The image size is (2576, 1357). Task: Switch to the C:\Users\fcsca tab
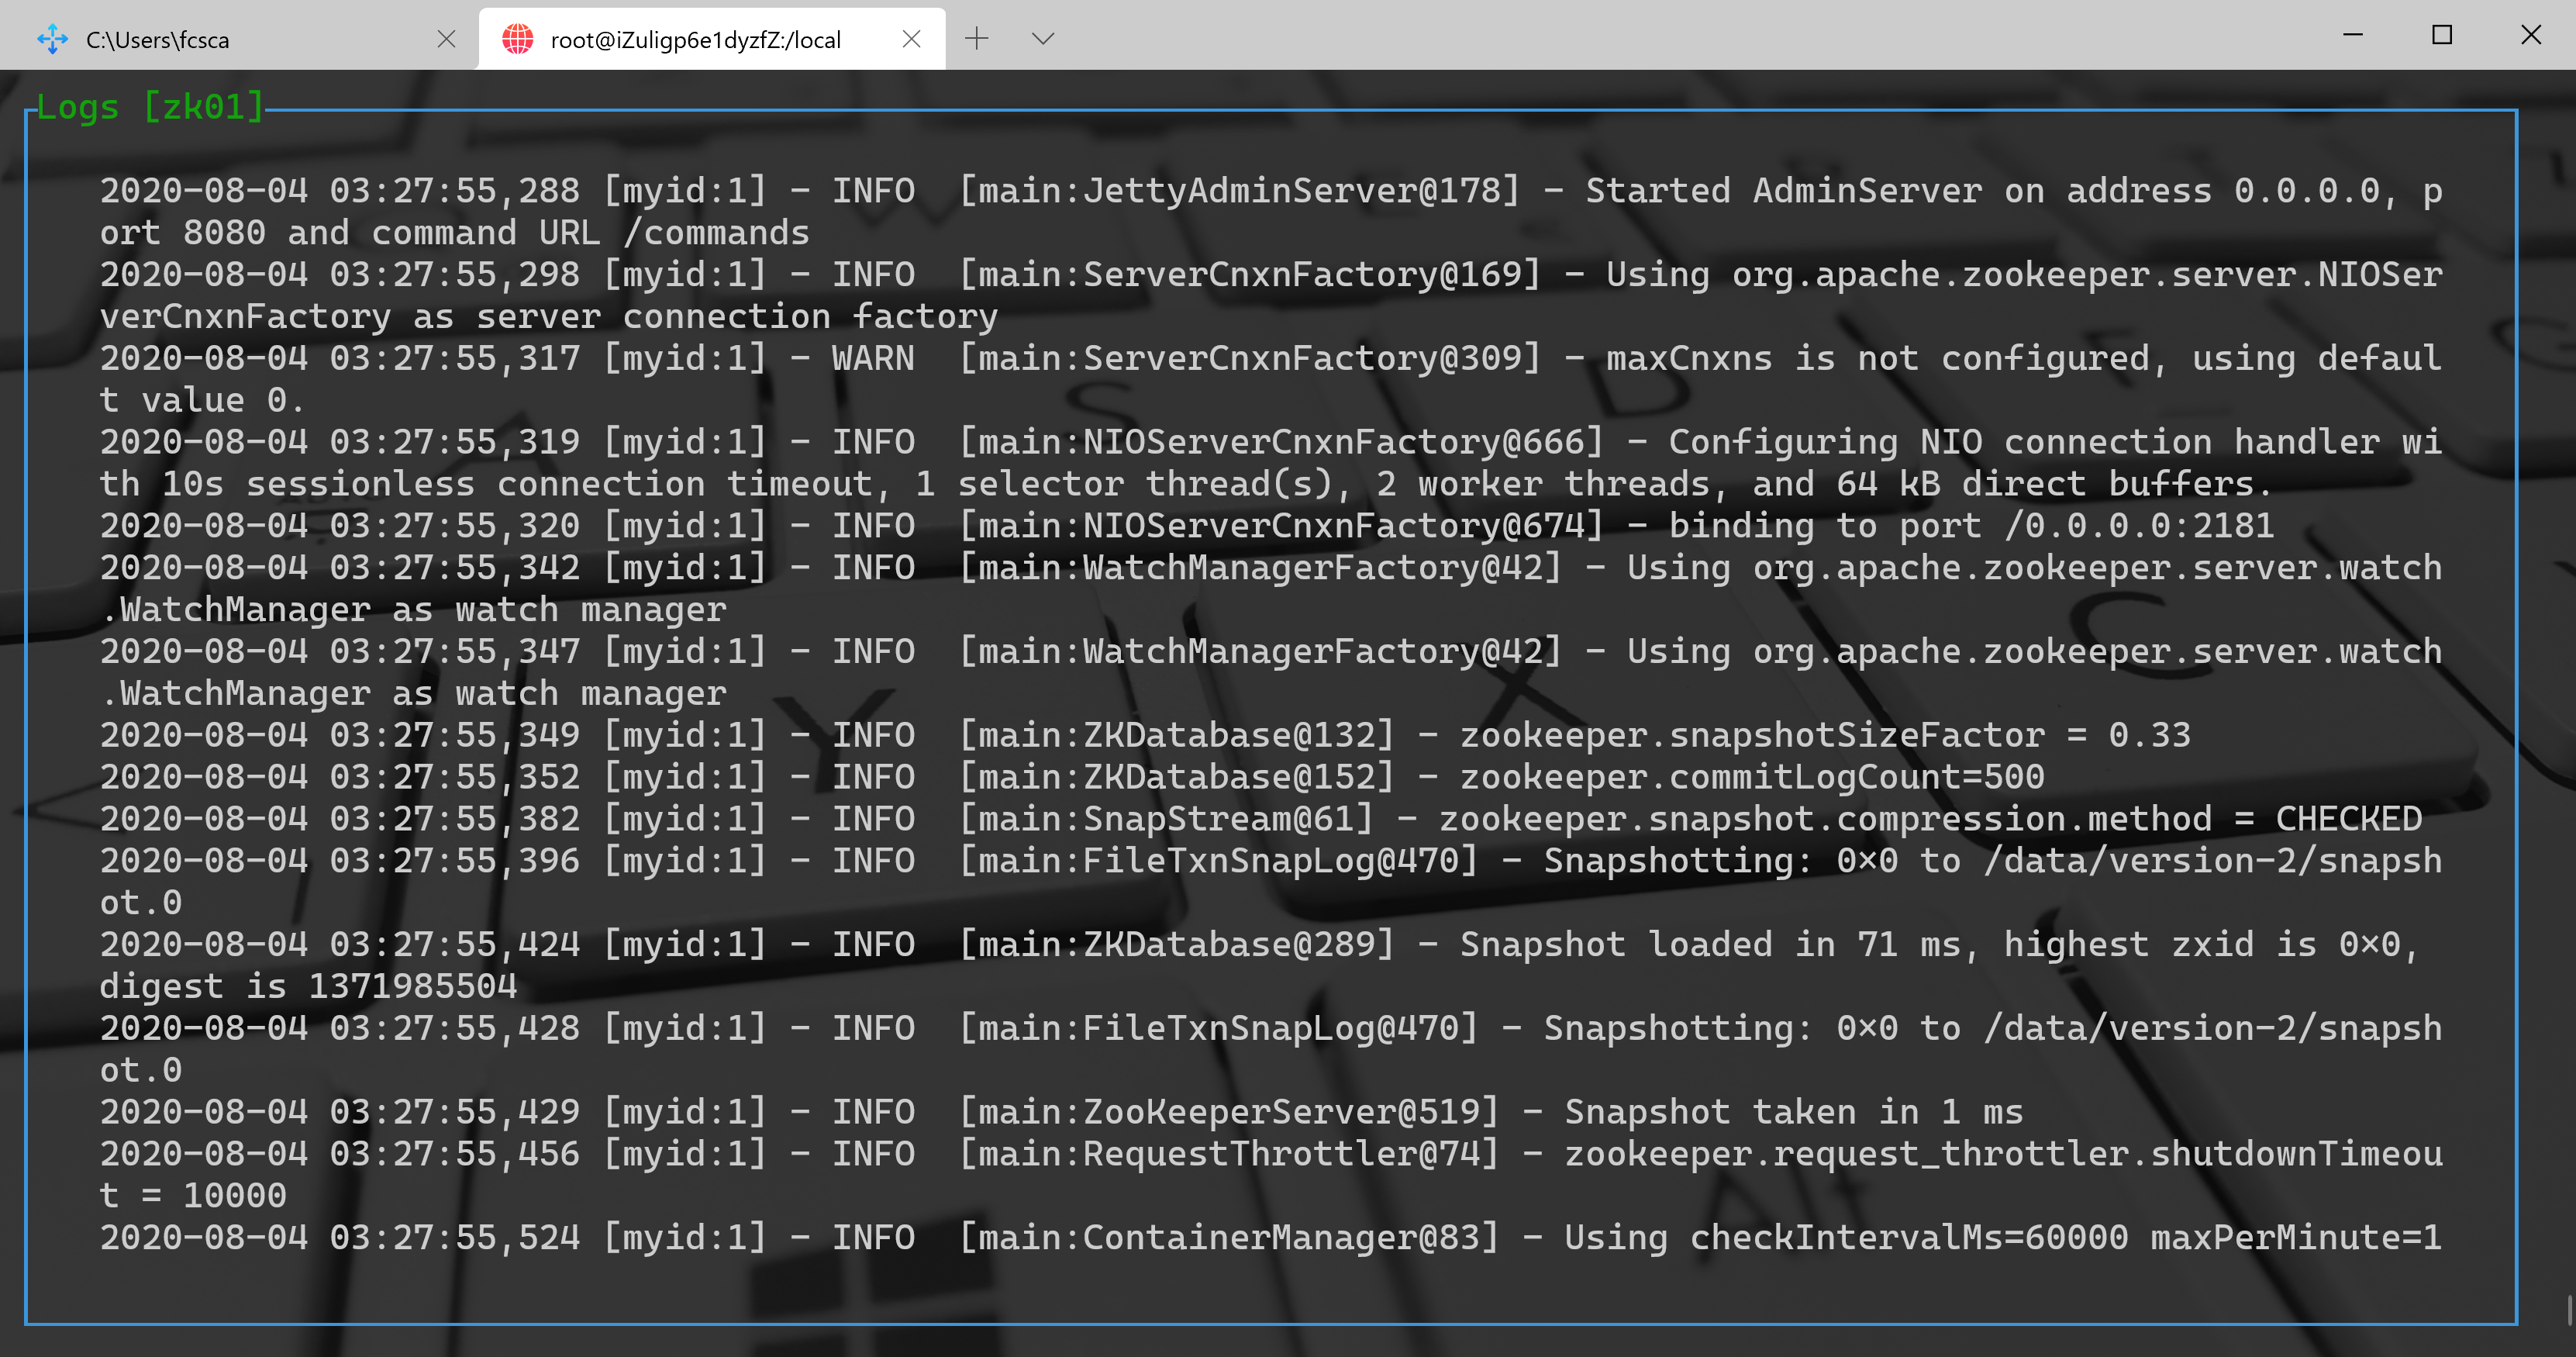point(200,40)
